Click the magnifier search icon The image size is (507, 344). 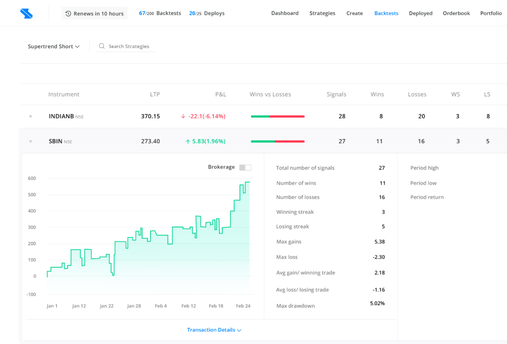click(102, 46)
